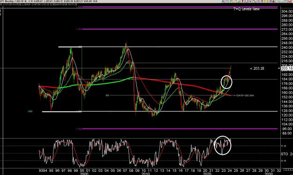Screen dimensions: 293x175
Task: Click the year 24 label on the time axis
Action: pos(230,170)
